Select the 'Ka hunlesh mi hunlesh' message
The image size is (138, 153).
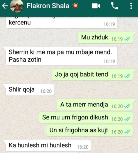pyautogui.click(x=48, y=146)
